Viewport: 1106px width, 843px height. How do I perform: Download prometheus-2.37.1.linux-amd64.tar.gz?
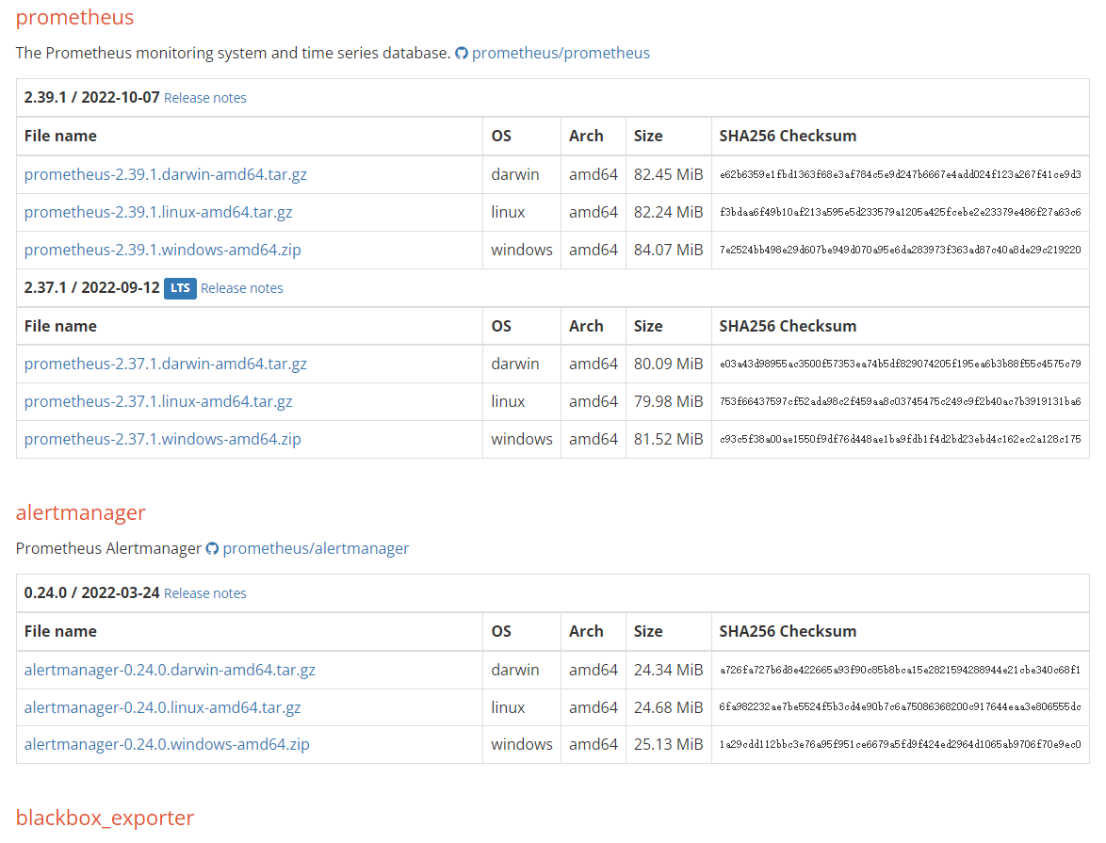pos(158,401)
